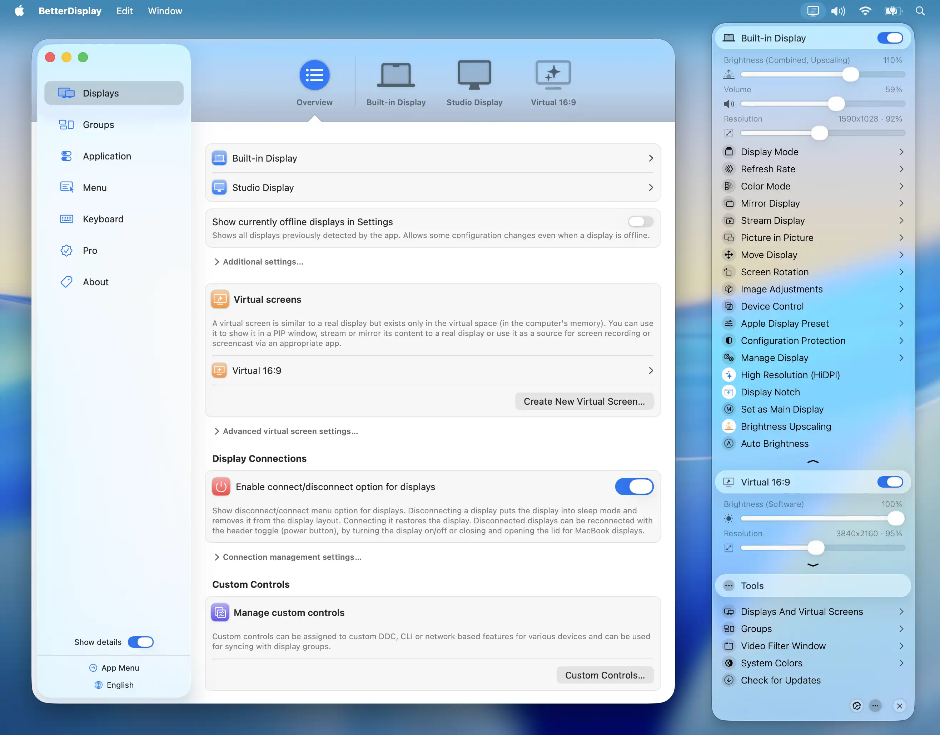Screen dimensions: 940x735
Task: Open the Window menu
Action: click(x=165, y=11)
